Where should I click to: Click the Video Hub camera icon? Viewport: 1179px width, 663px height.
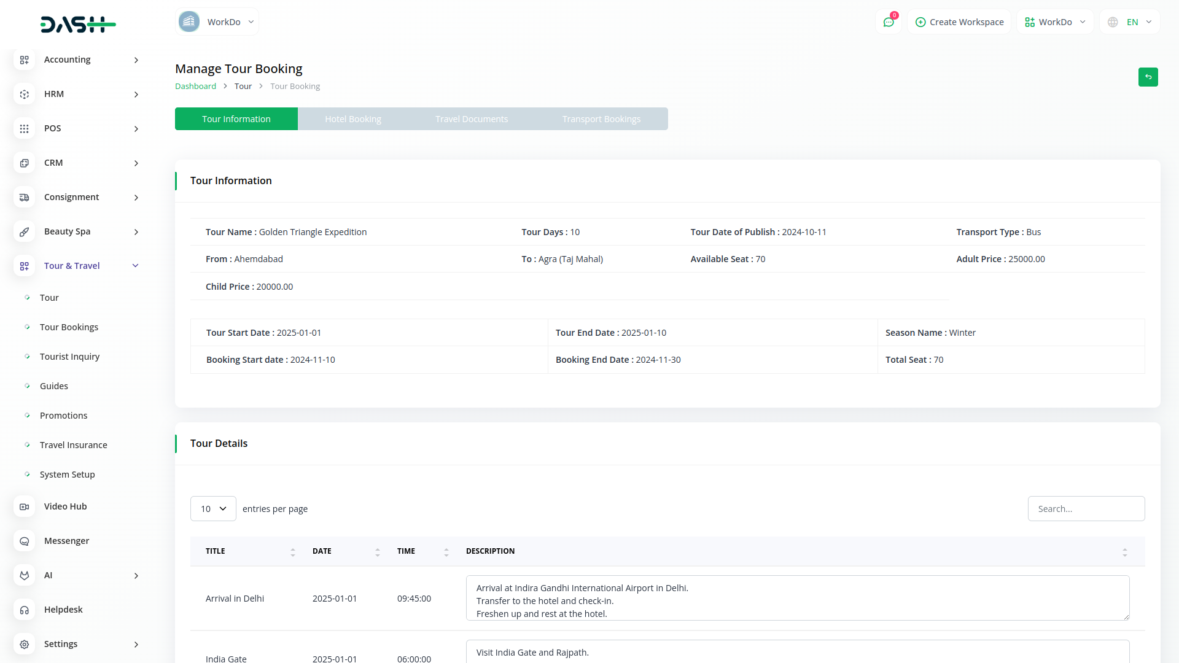(x=24, y=506)
